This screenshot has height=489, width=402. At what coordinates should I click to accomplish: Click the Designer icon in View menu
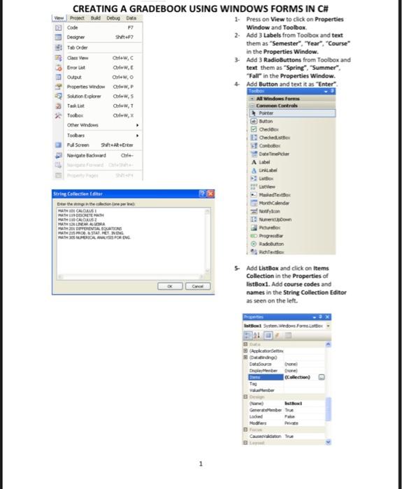(58, 37)
